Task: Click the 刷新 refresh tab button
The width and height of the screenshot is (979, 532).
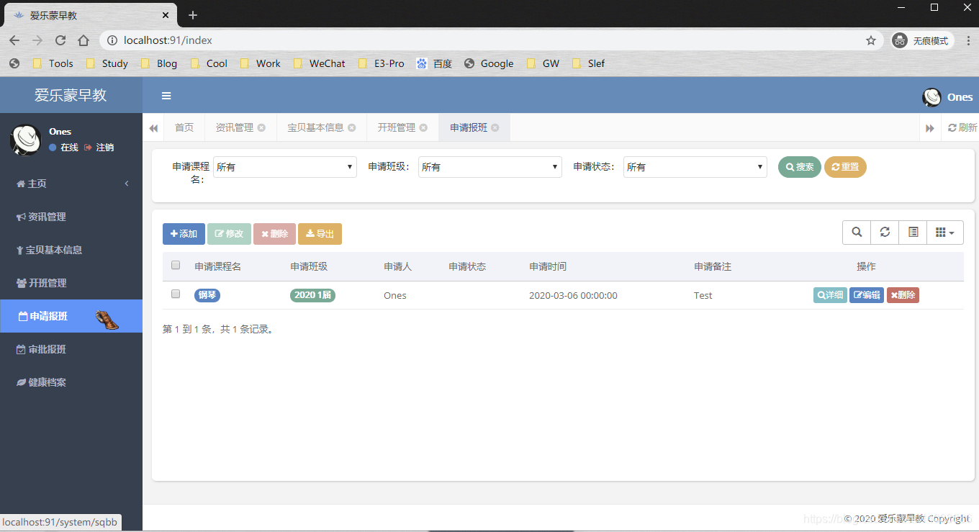Action: 962,127
